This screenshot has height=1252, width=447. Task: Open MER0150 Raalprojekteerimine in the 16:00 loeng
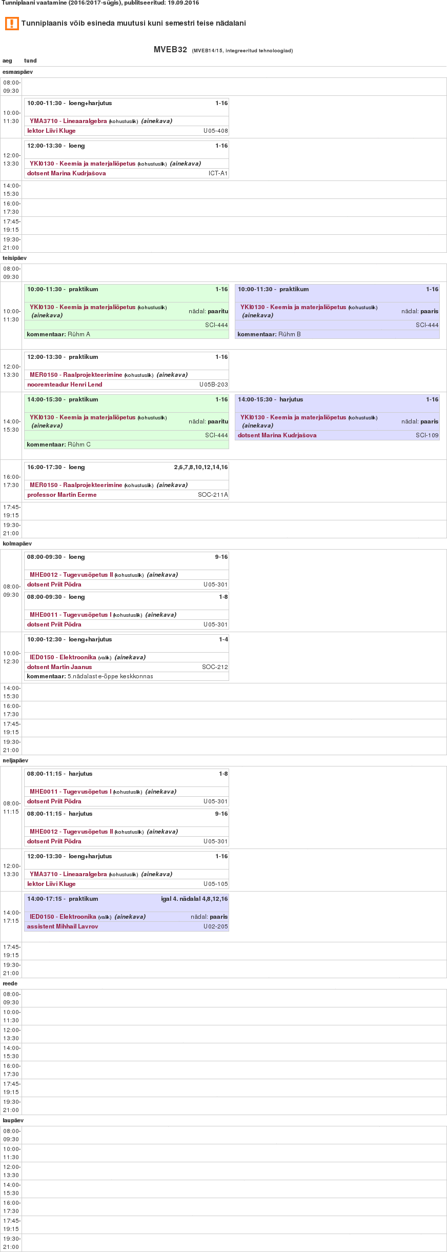76,485
